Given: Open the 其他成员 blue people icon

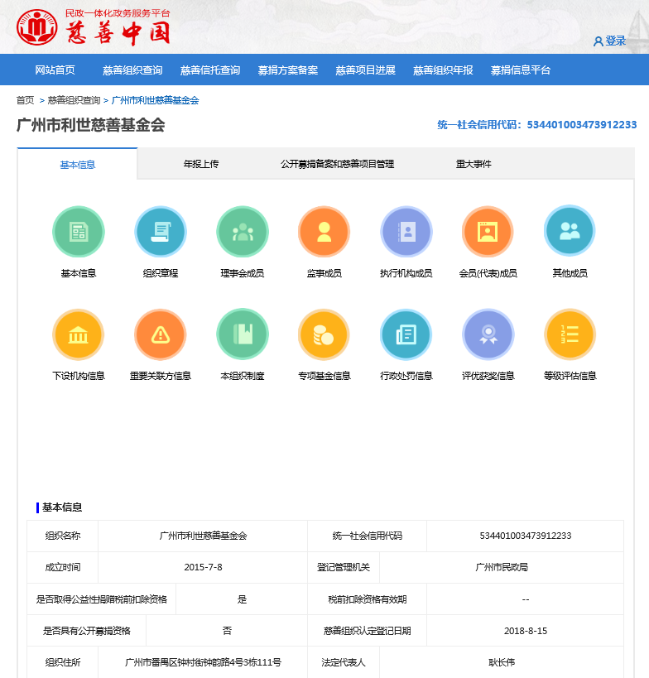Looking at the screenshot, I should click(570, 232).
